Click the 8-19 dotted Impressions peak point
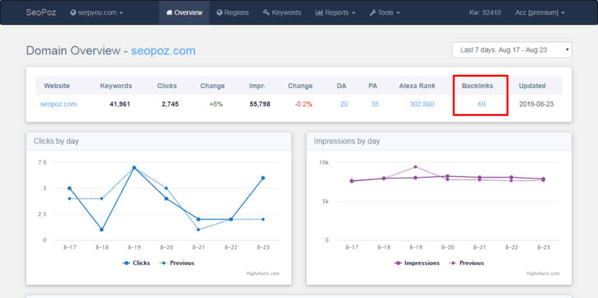598x298 pixels. (x=416, y=167)
